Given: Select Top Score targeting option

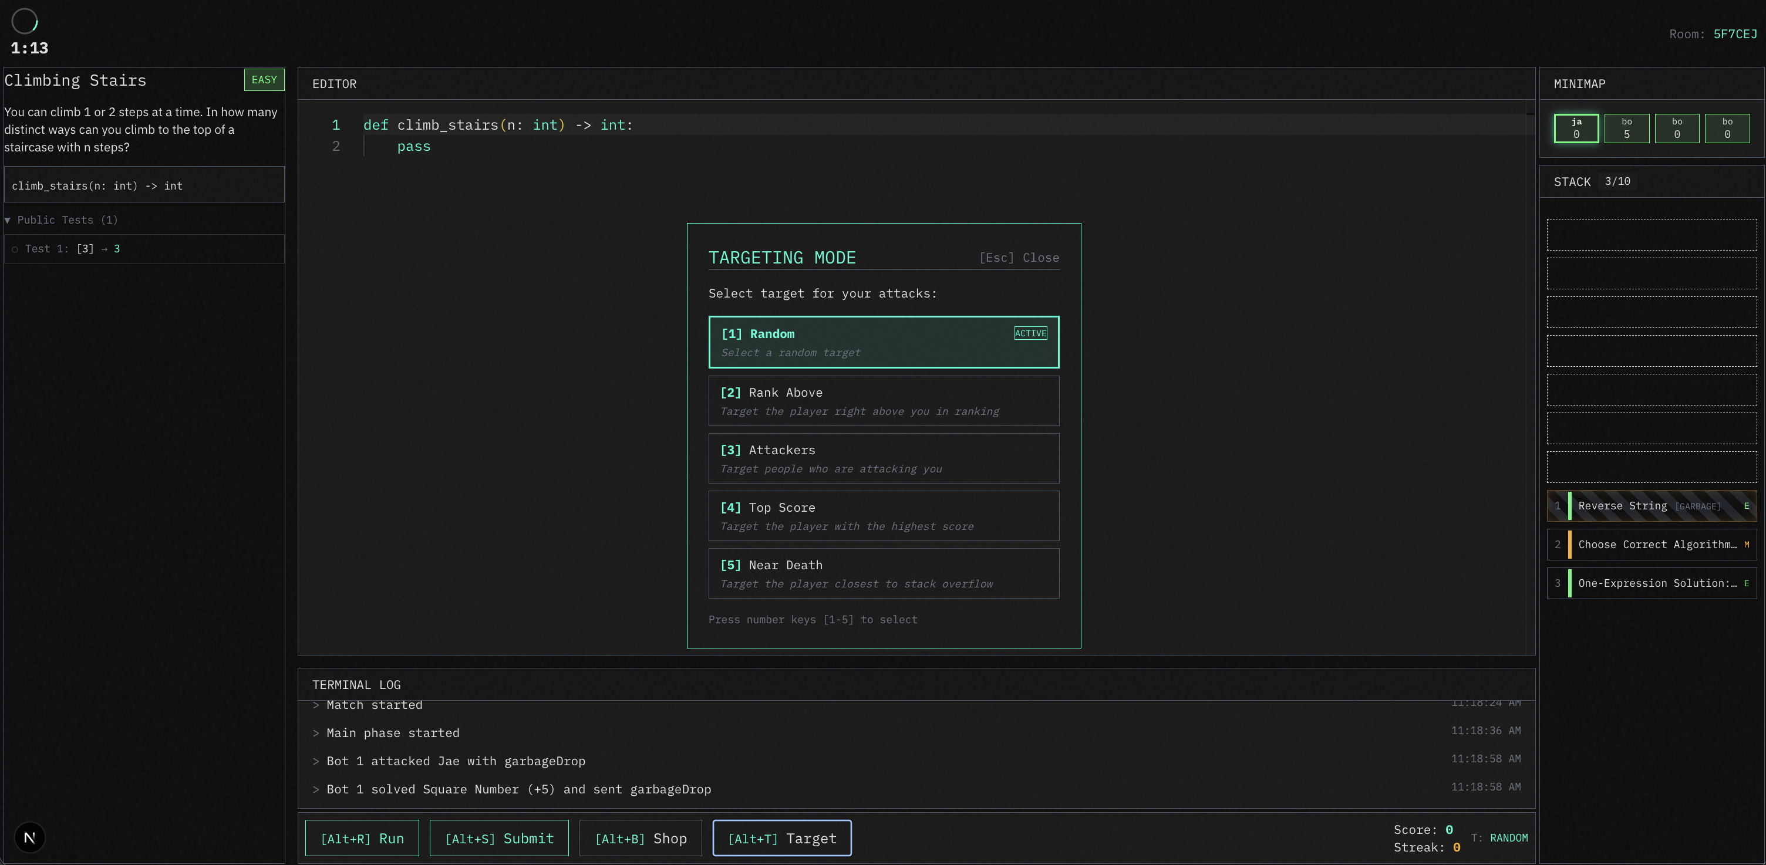Looking at the screenshot, I should click(x=883, y=516).
